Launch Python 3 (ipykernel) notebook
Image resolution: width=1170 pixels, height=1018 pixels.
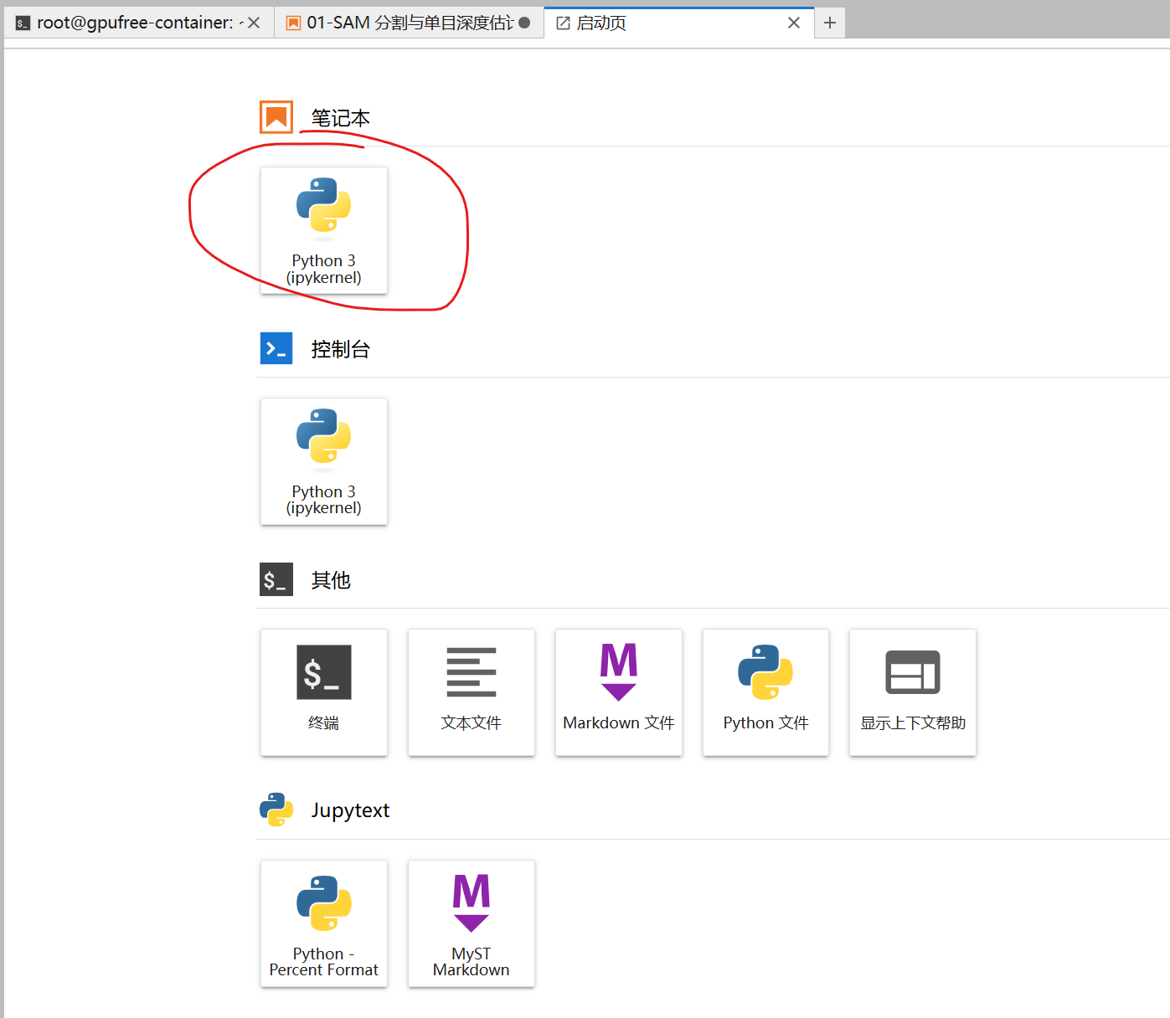[x=324, y=230]
